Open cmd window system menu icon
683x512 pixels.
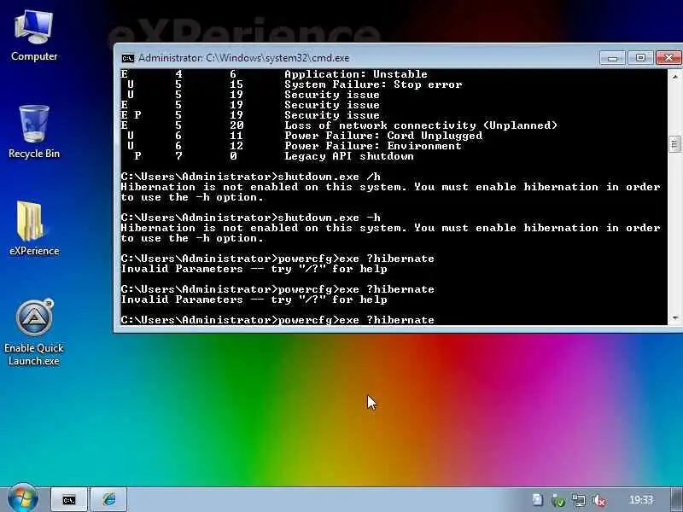point(127,58)
